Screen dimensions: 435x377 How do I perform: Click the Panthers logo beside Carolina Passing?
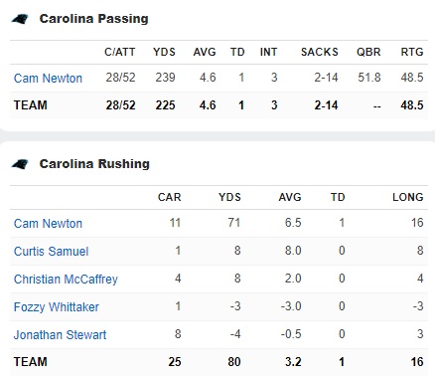click(20, 19)
